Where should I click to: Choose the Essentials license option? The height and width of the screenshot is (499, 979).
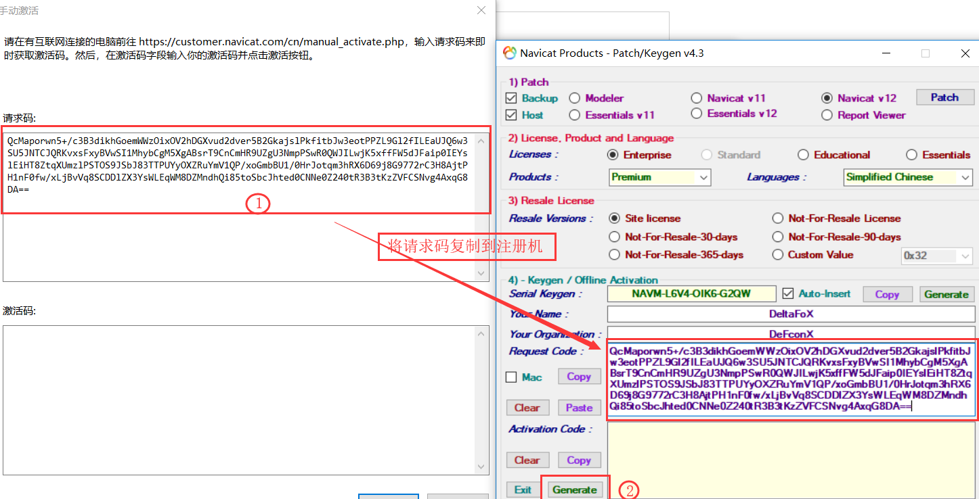pyautogui.click(x=911, y=155)
